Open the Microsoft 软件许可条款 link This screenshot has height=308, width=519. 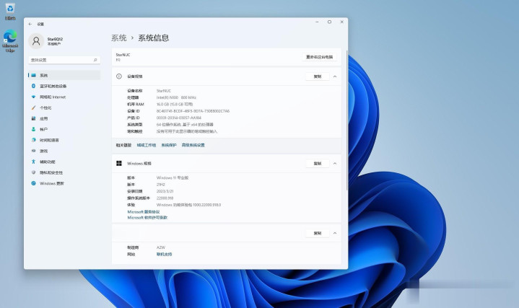[148, 218]
